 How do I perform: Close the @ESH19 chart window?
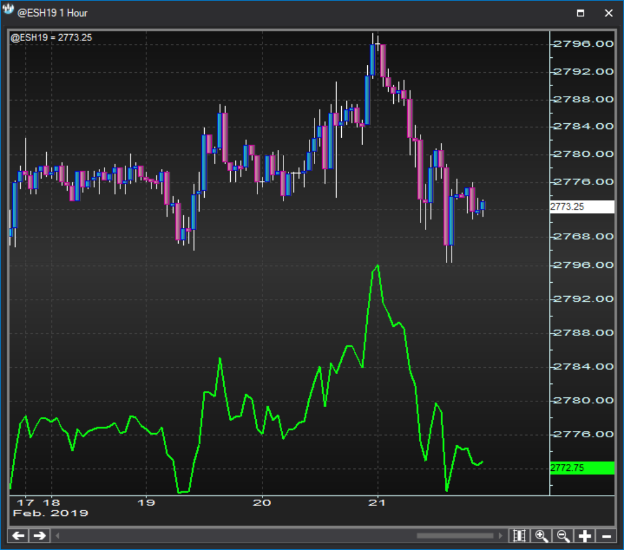[608, 13]
